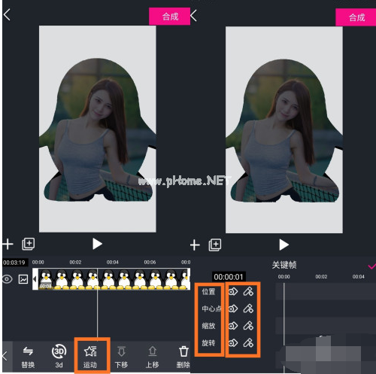This screenshot has width=376, height=374.
Task: Add a keyframe for 中心点
Action: (233, 309)
